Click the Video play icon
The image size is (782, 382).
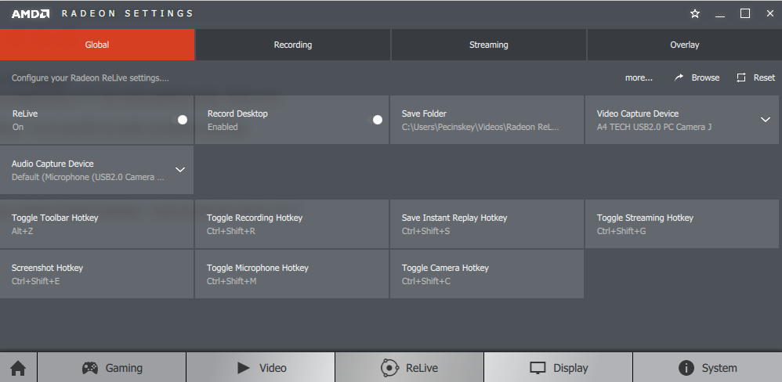click(243, 368)
